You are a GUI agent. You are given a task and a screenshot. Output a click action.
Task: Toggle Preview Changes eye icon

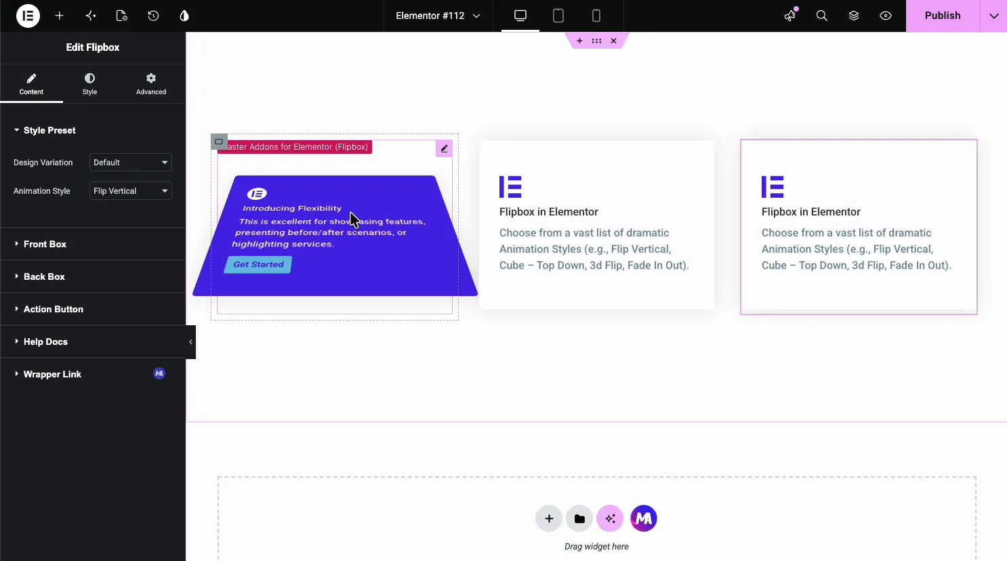click(886, 16)
